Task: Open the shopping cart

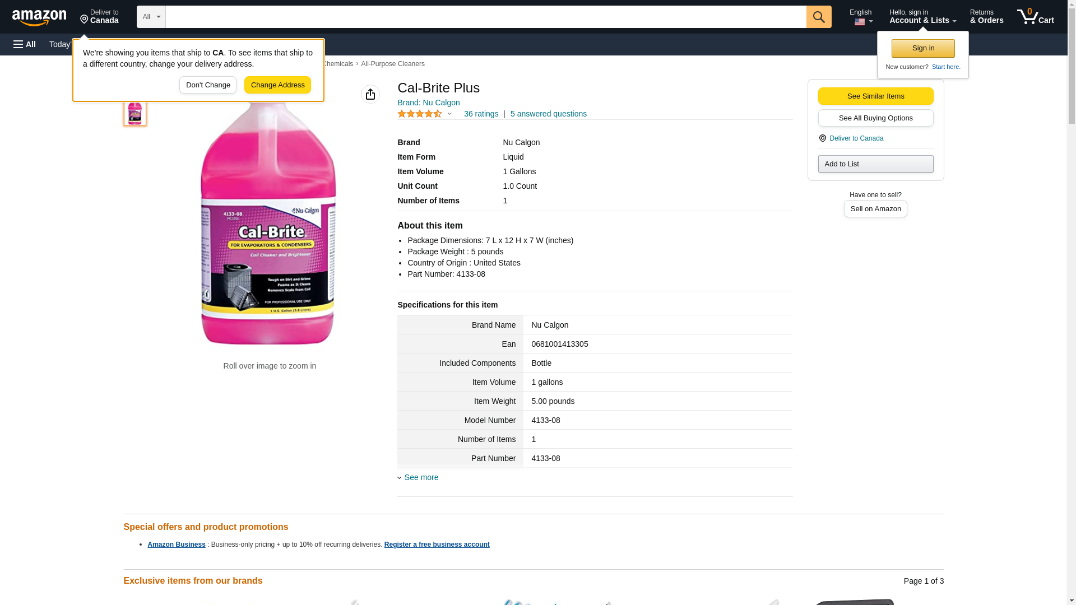Action: tap(1035, 17)
